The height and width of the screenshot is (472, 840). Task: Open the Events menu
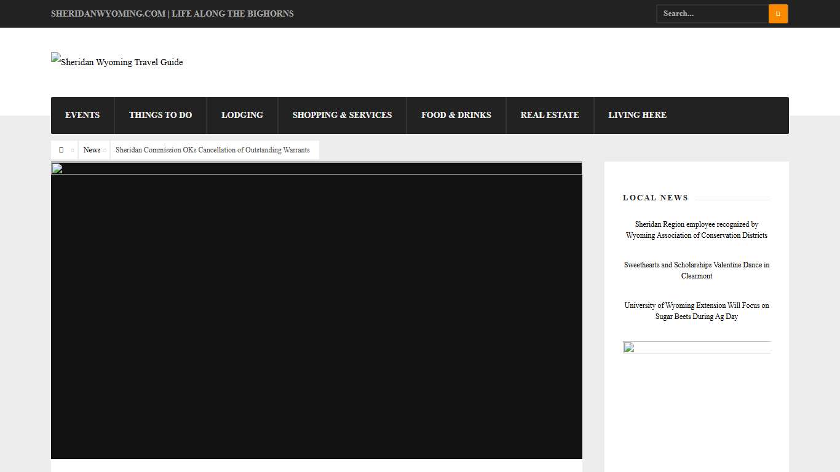tap(82, 116)
